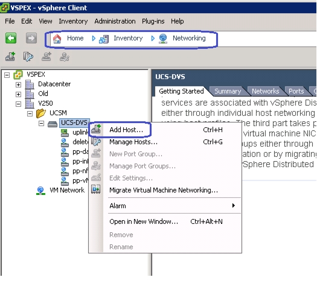Select the VM Network tree item
The image size is (317, 283).
[x=67, y=190]
